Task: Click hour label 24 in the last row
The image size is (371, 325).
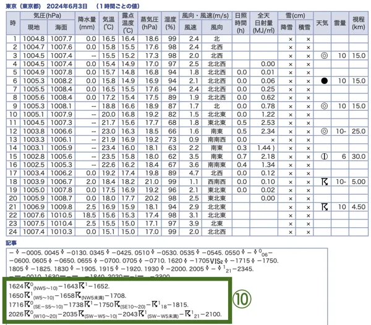Action: click(13, 232)
